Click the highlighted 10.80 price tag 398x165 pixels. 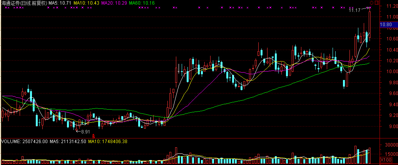(x=389, y=25)
